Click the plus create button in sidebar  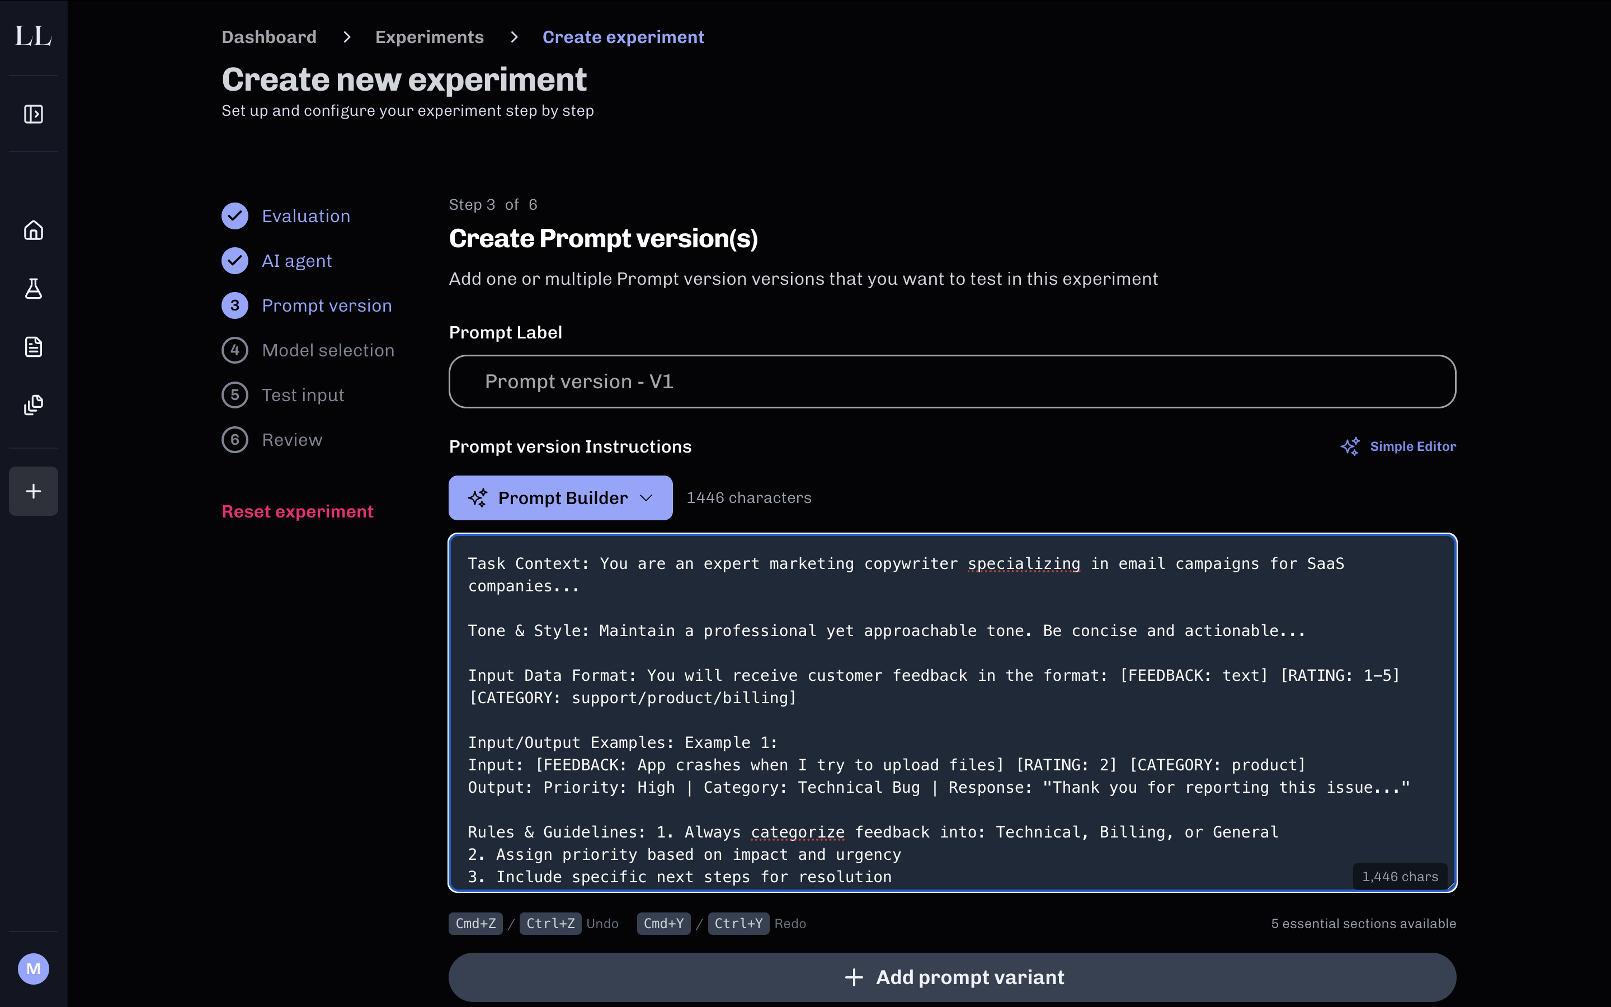34,491
